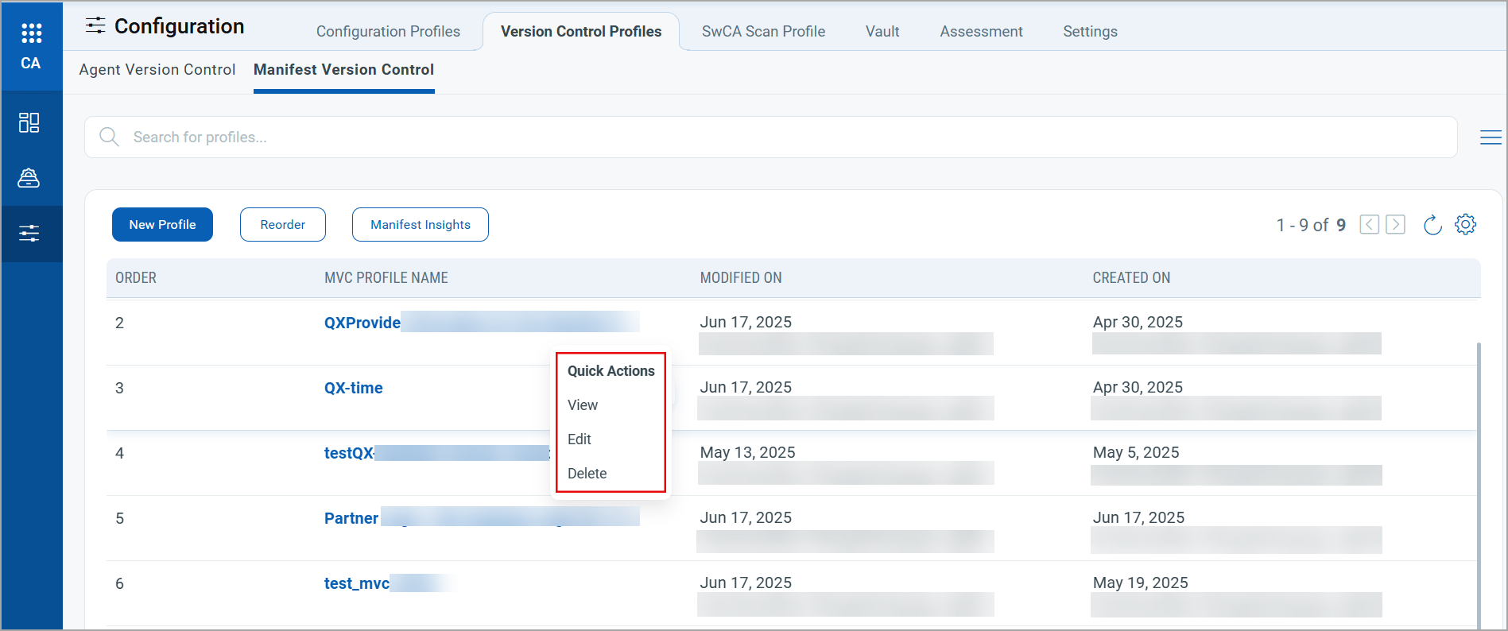
Task: Go to the previous page arrow
Action: coord(1369,225)
